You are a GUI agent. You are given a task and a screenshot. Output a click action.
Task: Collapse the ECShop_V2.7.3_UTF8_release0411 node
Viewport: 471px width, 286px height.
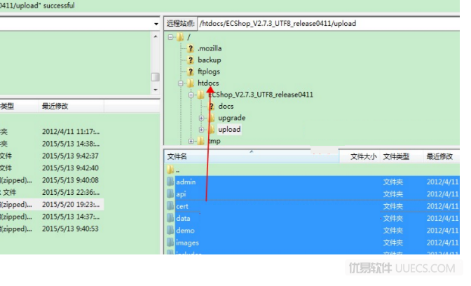click(x=191, y=95)
